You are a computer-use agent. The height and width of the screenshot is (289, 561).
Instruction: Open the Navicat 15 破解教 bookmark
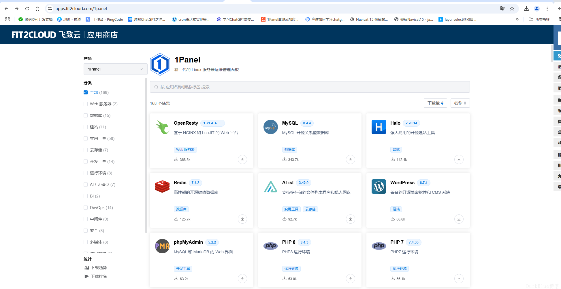[369, 19]
